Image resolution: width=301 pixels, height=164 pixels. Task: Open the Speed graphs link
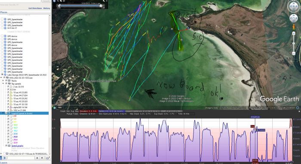pyautogui.click(x=17, y=146)
